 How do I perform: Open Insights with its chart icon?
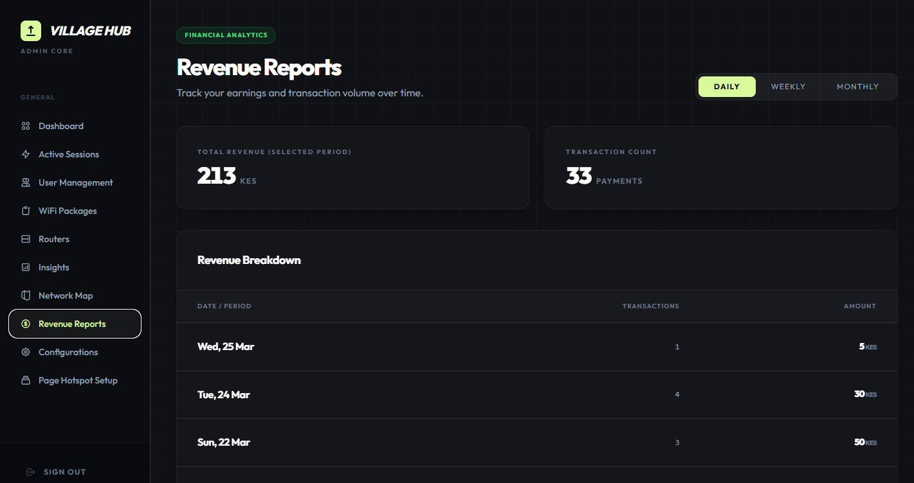pos(26,267)
